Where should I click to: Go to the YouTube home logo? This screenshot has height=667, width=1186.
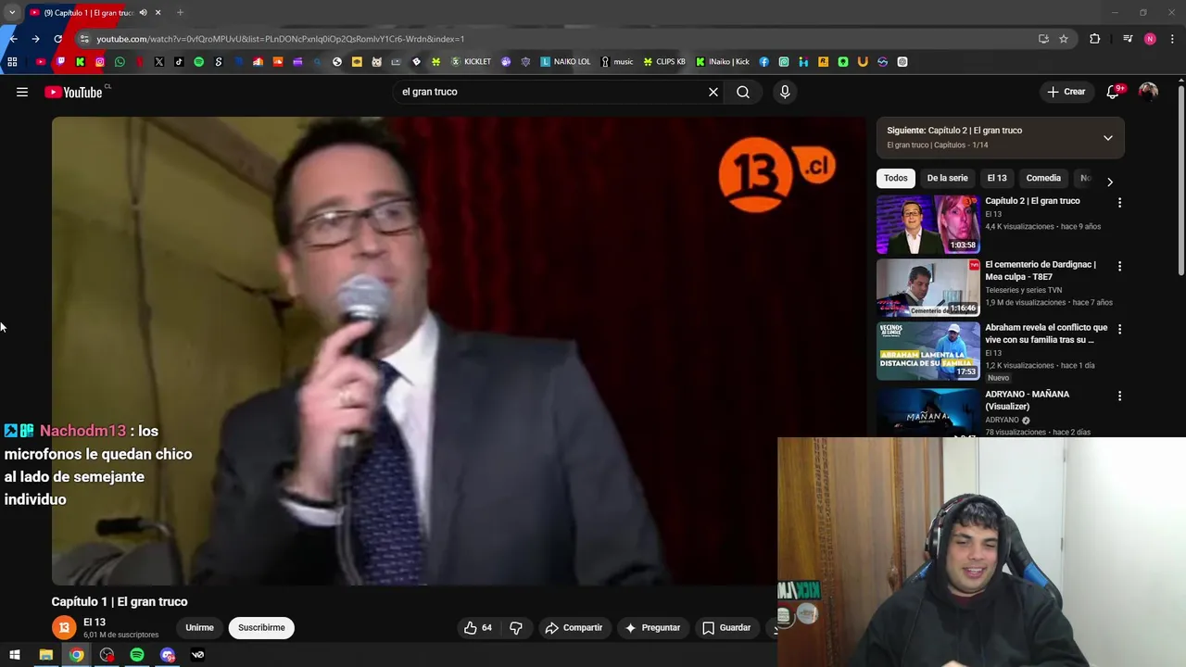pos(73,92)
